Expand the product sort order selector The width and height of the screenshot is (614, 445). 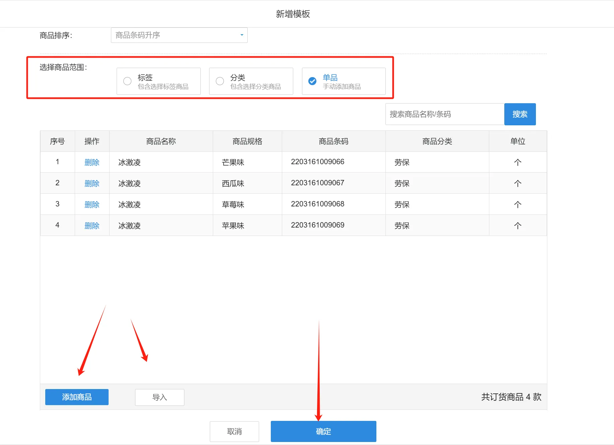(179, 35)
